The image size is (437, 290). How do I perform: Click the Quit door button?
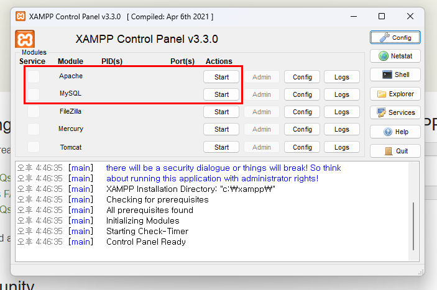pos(395,151)
